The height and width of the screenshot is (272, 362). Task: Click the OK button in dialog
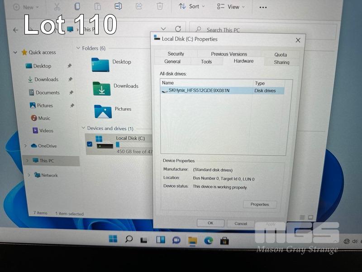click(210, 223)
